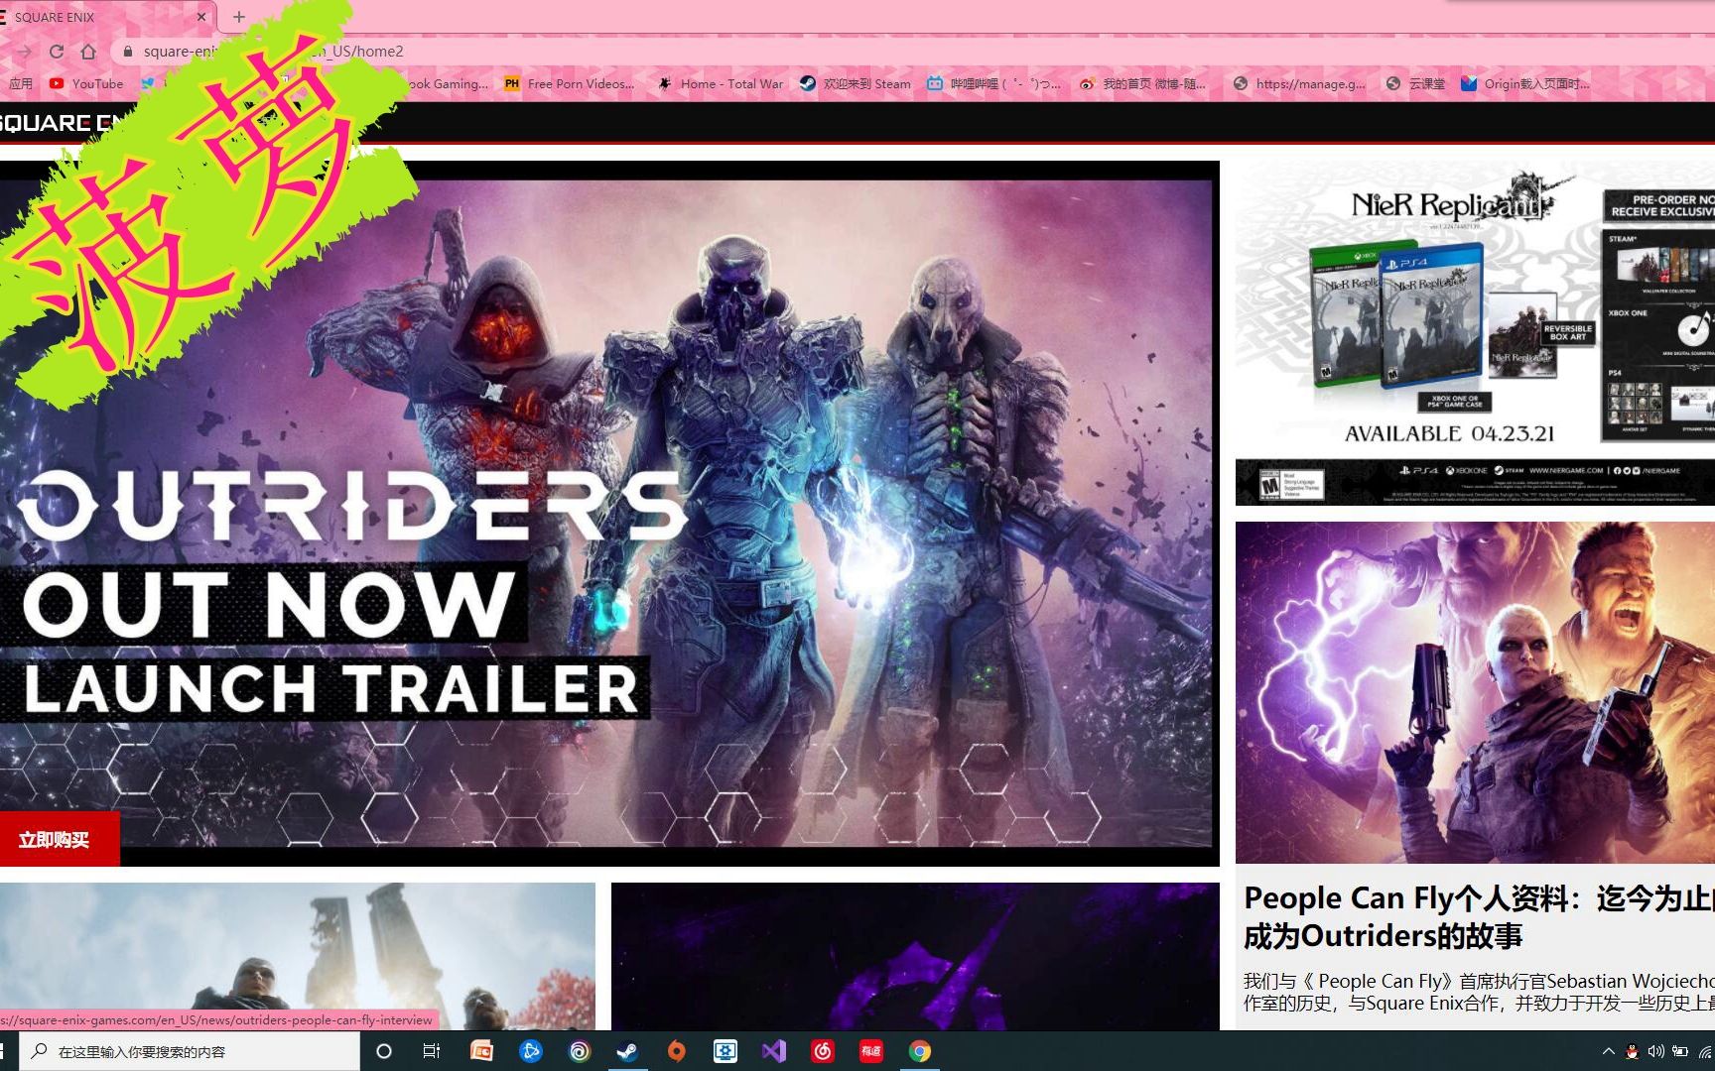1715x1071 pixels.
Task: Switch to Steam on the taskbar
Action: (x=627, y=1051)
